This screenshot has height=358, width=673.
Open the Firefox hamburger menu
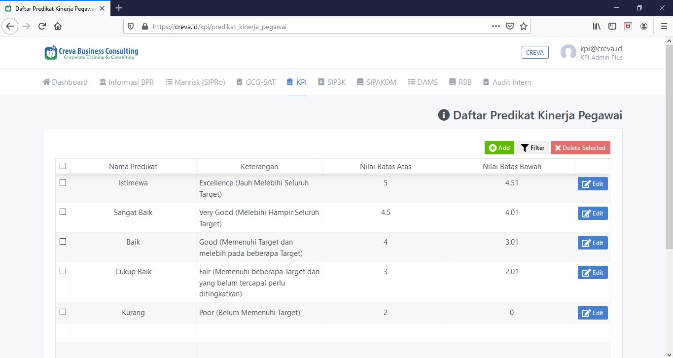[664, 26]
